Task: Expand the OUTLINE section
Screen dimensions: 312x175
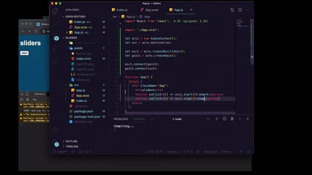Action: [72, 141]
